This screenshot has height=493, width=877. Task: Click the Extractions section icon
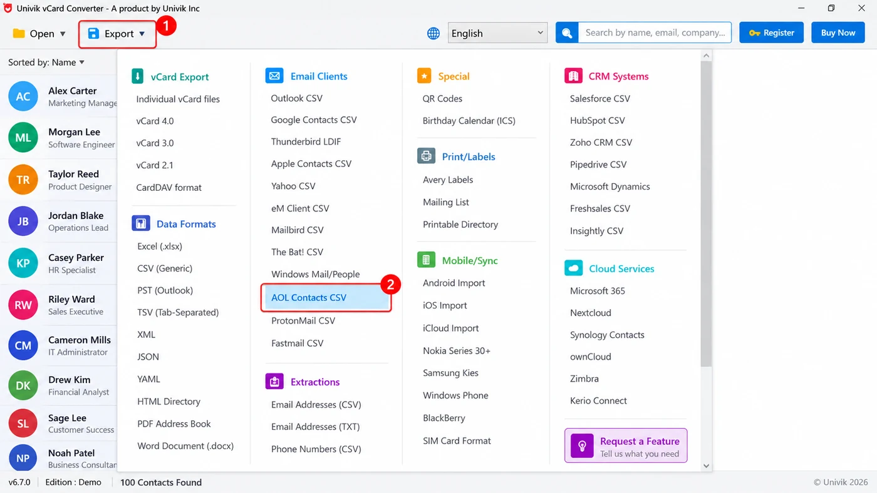click(x=274, y=382)
